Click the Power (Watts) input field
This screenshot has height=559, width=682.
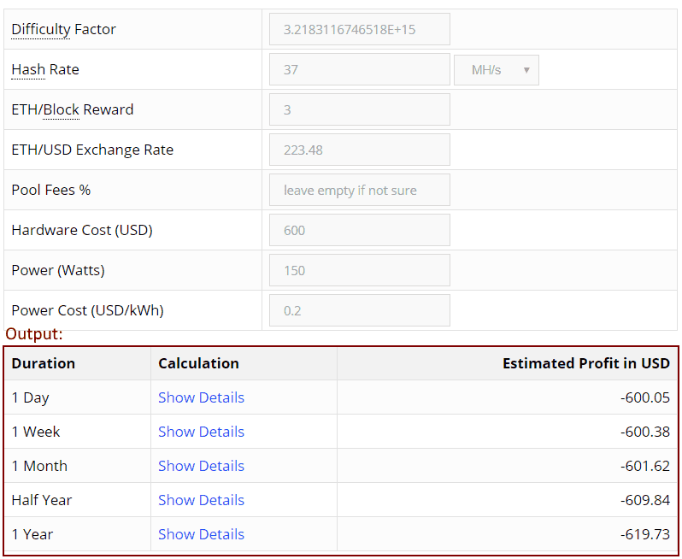359,270
